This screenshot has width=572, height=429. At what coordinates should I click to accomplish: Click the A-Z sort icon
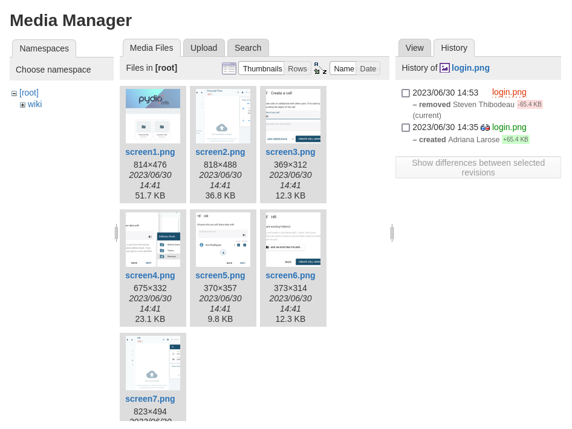click(x=320, y=68)
